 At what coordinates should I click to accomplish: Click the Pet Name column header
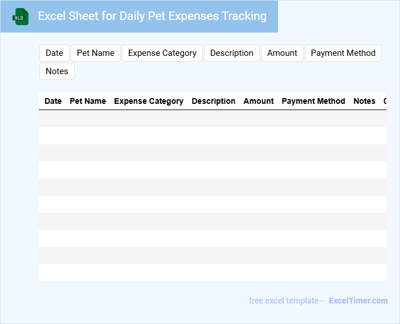88,101
